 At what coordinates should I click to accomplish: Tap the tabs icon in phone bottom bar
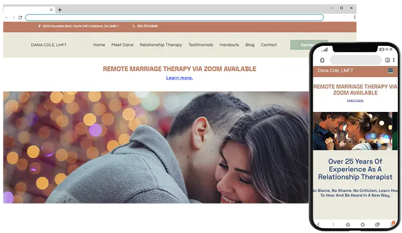pos(377,224)
